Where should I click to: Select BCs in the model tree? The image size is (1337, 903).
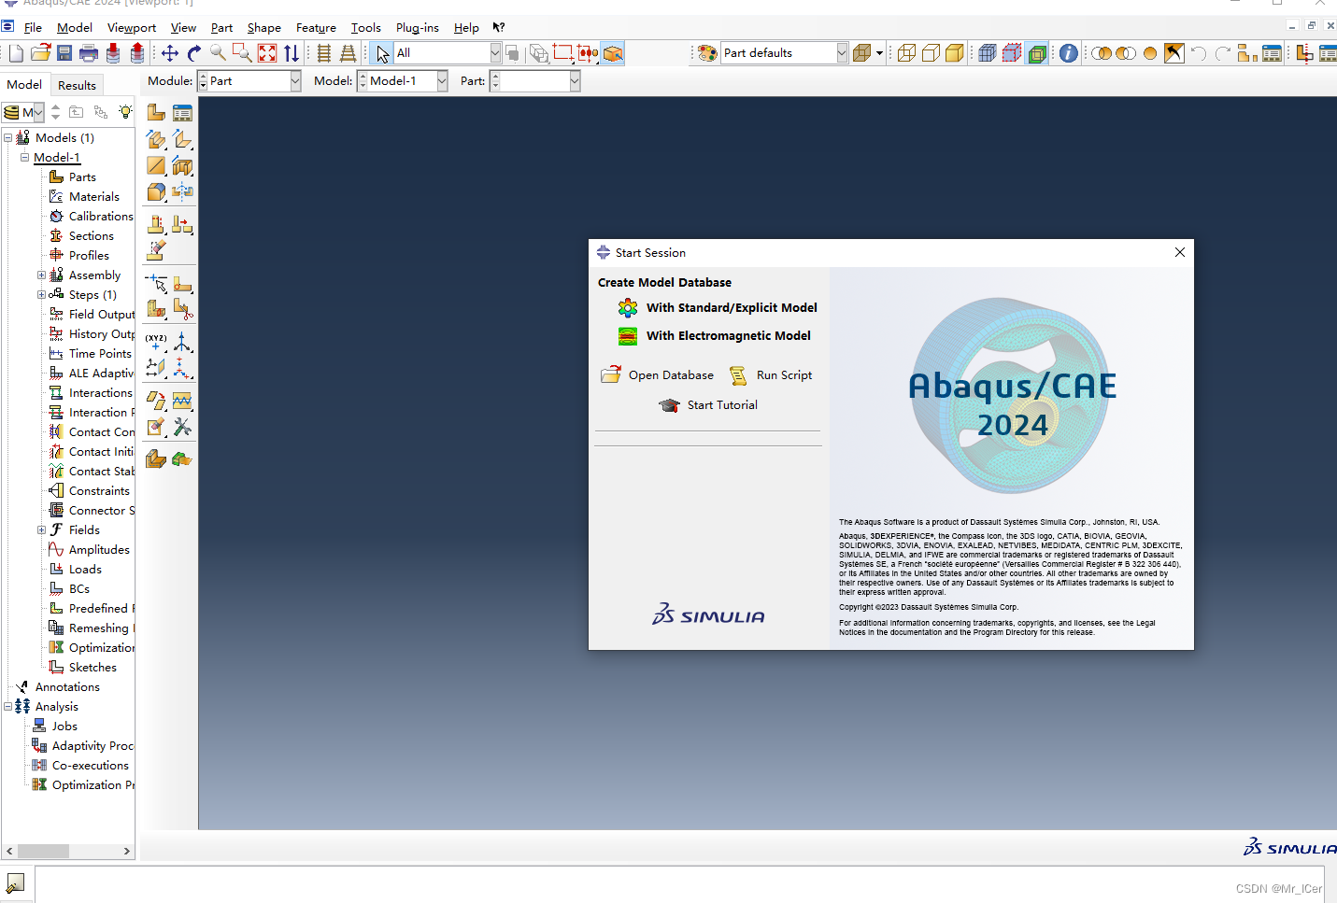point(79,588)
